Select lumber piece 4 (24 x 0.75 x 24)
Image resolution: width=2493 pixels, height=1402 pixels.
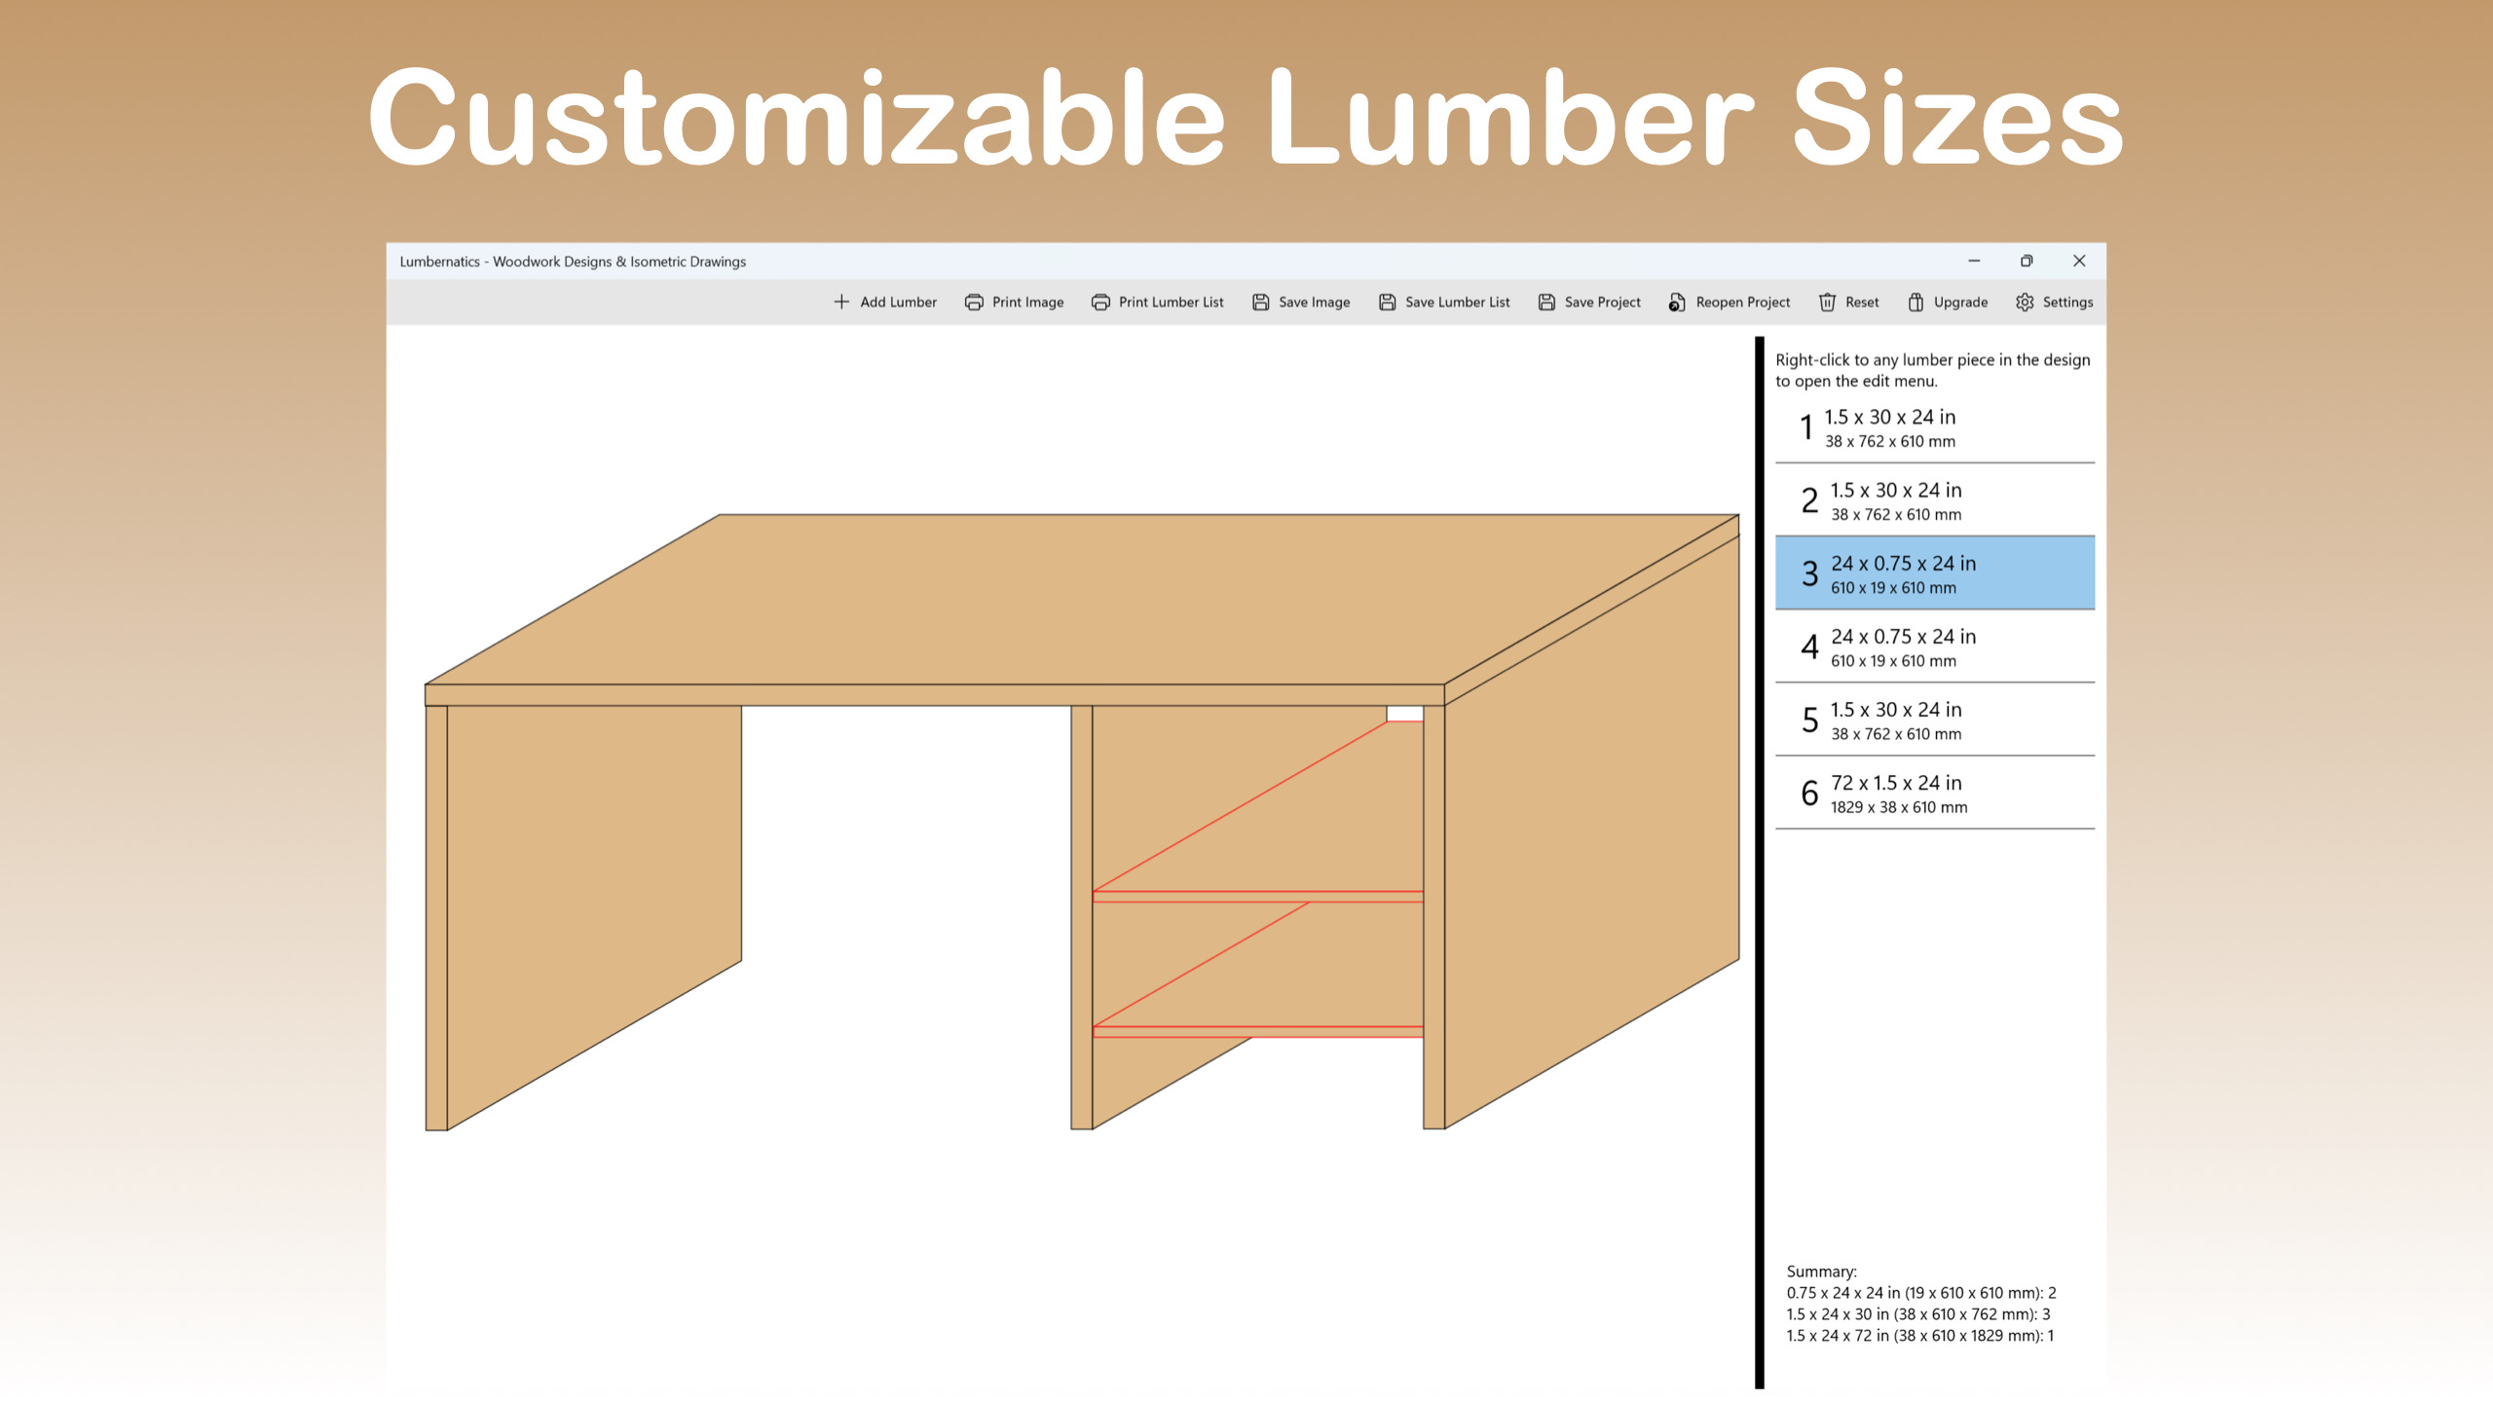pyautogui.click(x=1934, y=646)
